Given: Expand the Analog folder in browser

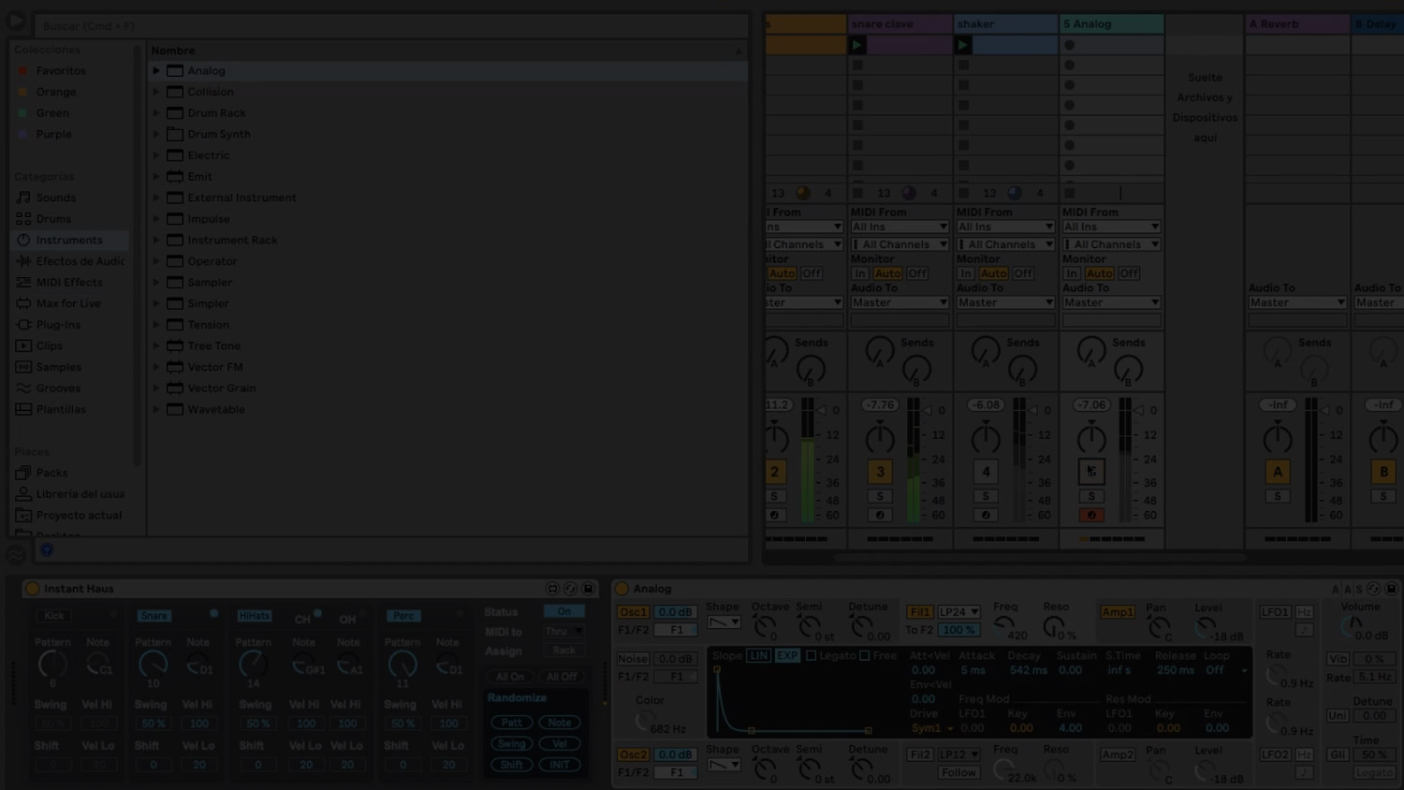Looking at the screenshot, I should click(x=156, y=70).
